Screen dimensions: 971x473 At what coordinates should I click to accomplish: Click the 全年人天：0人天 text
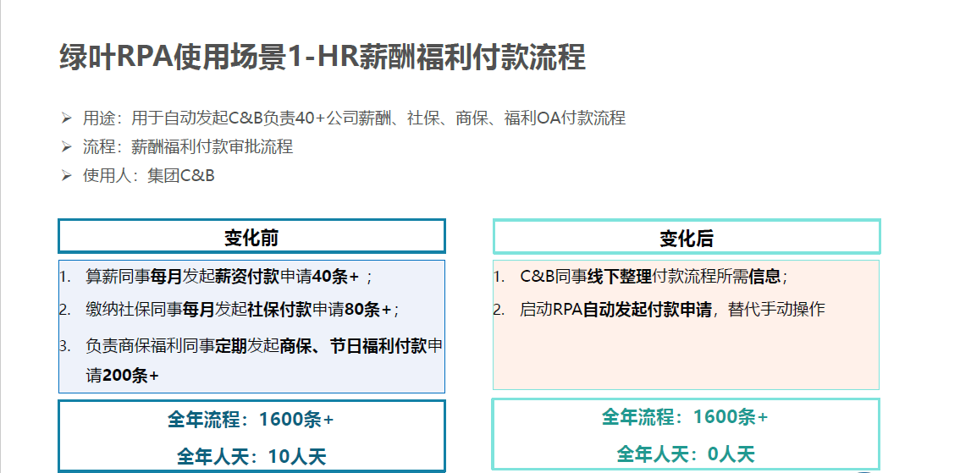tap(686, 454)
